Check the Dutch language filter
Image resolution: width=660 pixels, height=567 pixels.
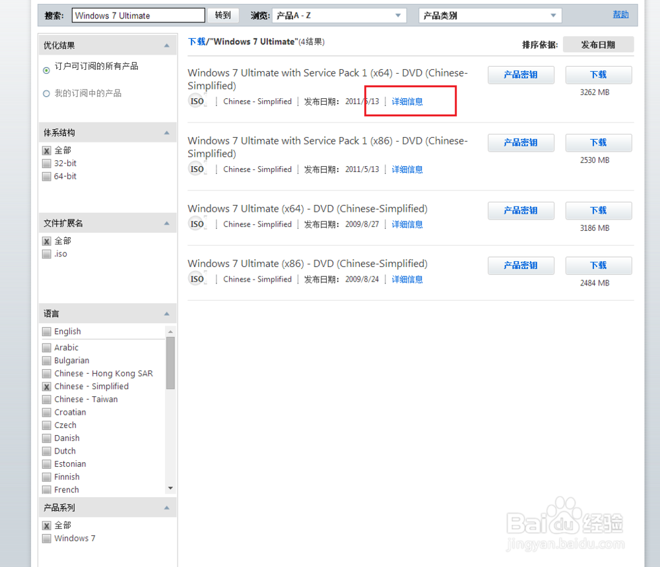(x=47, y=451)
